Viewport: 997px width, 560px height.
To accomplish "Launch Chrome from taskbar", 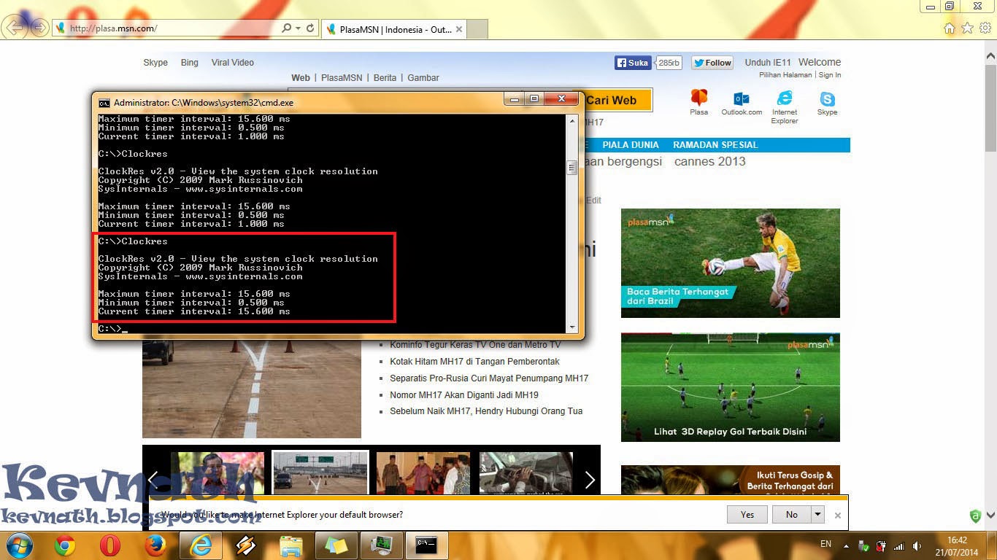I will [x=65, y=546].
